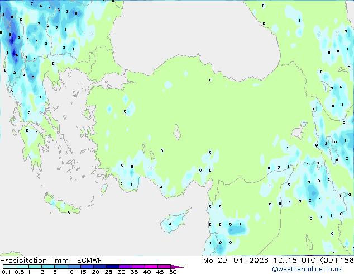
Task: Click the "10" legend value label
Action: tap(70, 272)
